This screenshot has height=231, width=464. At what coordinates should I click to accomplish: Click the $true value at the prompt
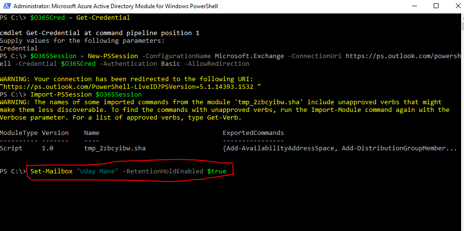tap(216, 171)
